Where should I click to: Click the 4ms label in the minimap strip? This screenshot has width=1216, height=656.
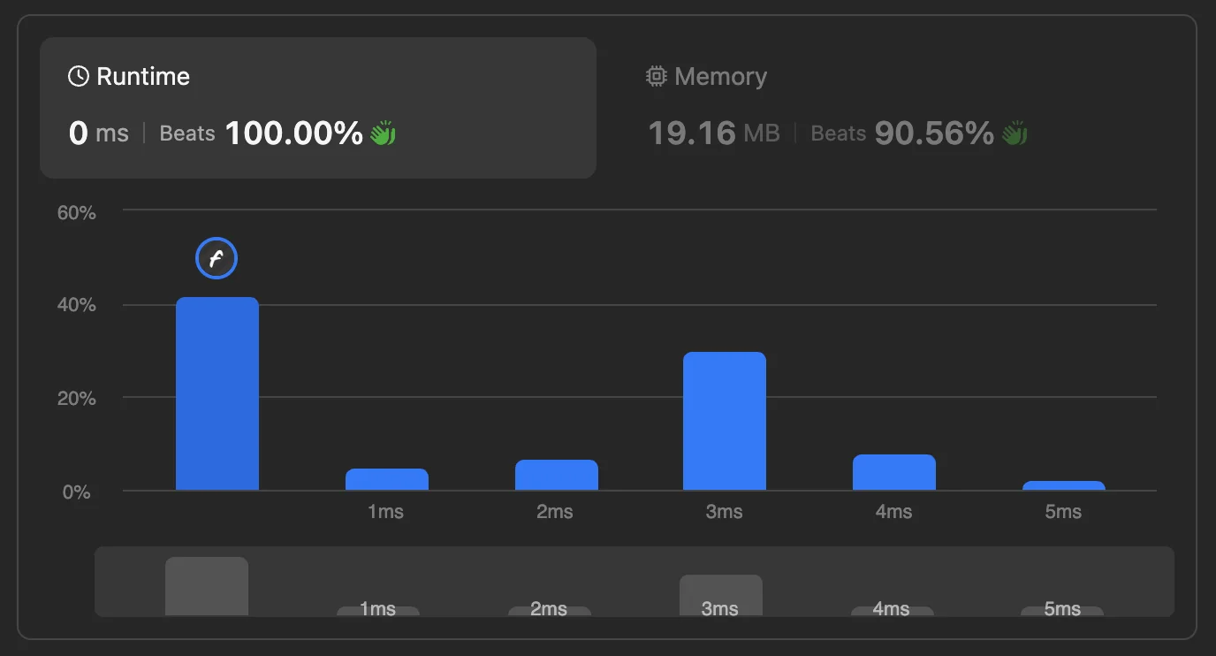[891, 609]
